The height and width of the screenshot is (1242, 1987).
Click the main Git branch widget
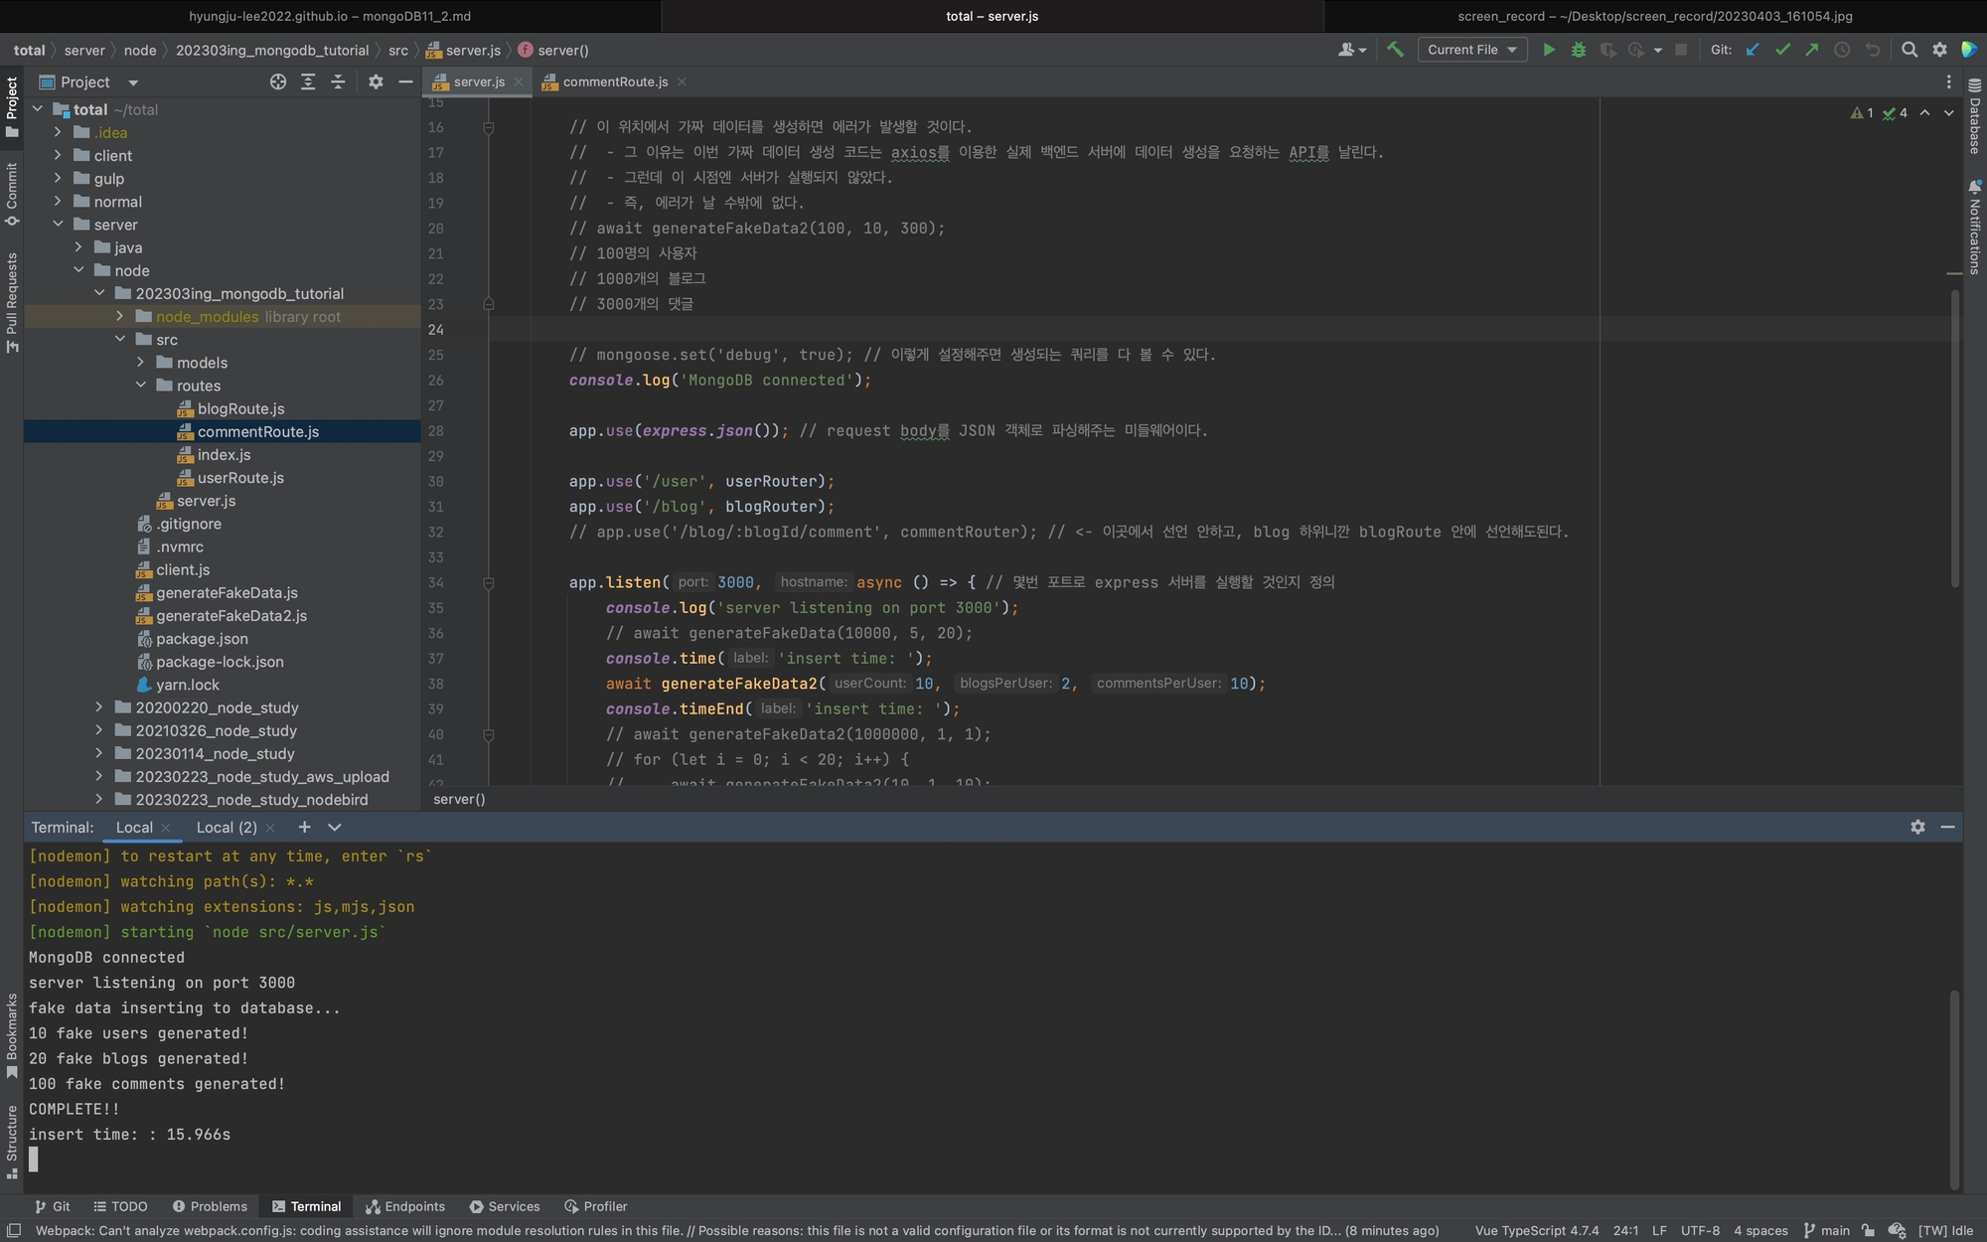tap(1826, 1230)
